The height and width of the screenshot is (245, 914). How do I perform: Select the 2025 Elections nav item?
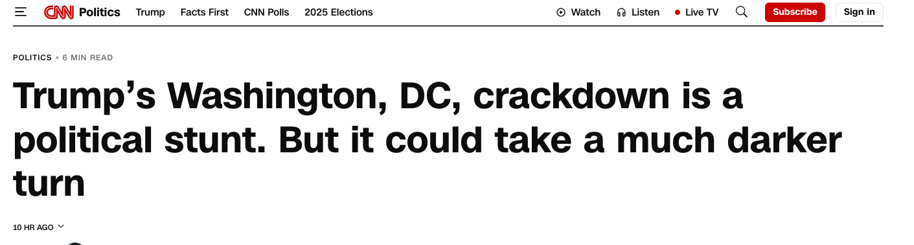pyautogui.click(x=339, y=12)
